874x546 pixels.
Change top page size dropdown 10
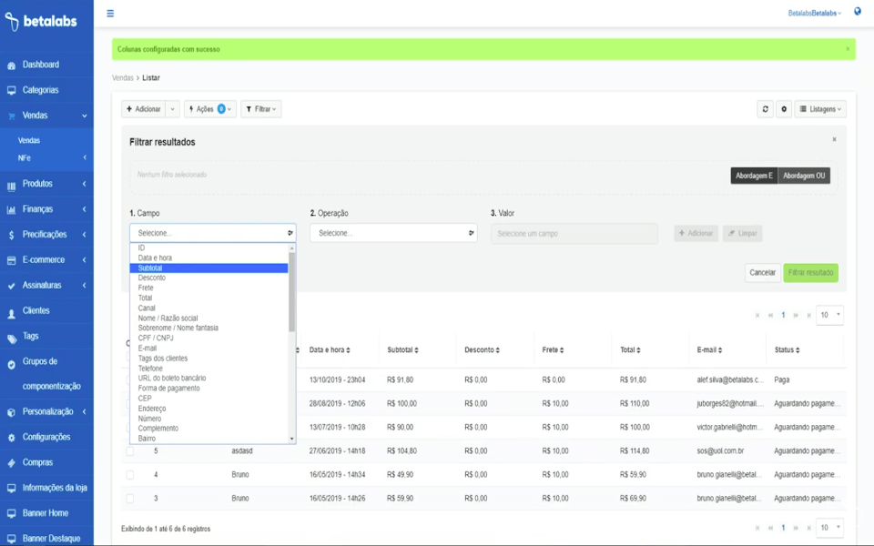pyautogui.click(x=829, y=315)
